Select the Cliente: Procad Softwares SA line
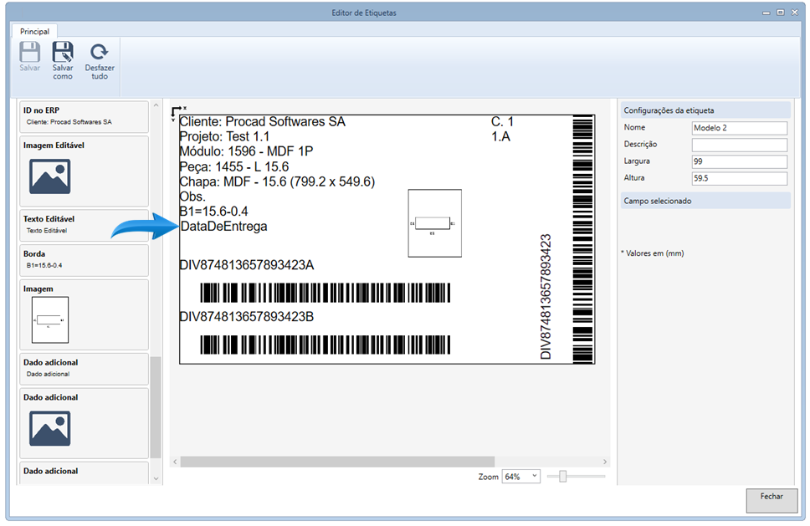Image resolution: width=810 pixels, height=526 pixels. pyautogui.click(x=262, y=122)
